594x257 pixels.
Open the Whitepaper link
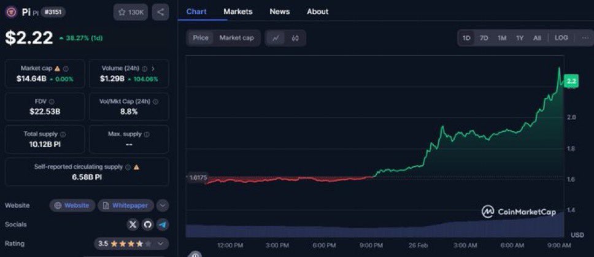(x=126, y=205)
